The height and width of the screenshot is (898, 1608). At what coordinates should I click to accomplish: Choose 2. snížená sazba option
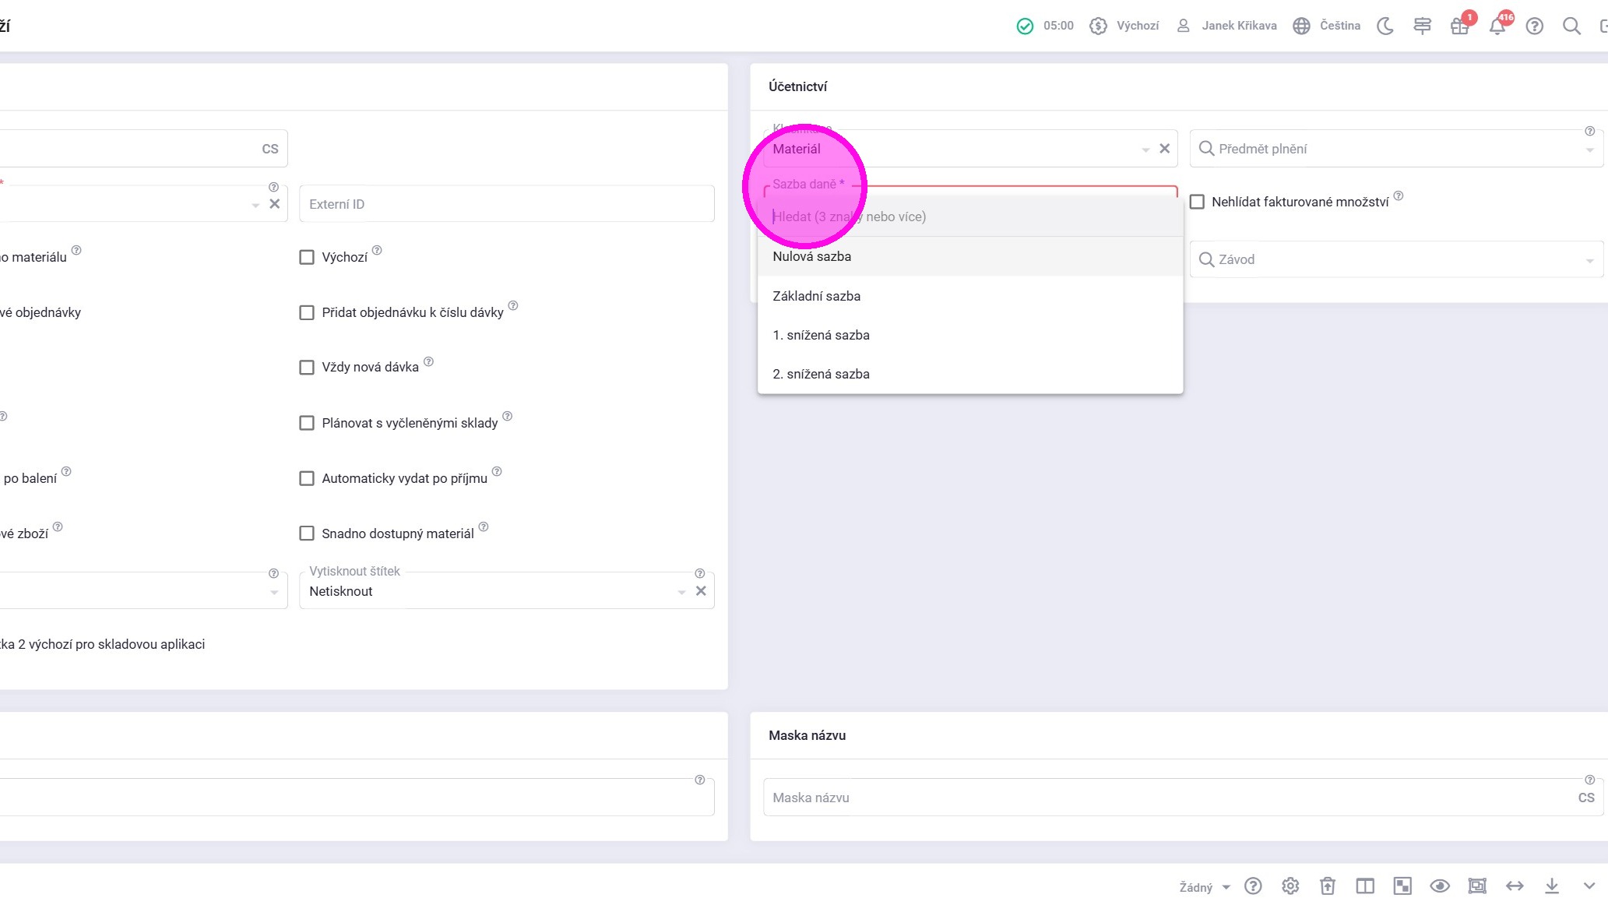[x=821, y=374]
